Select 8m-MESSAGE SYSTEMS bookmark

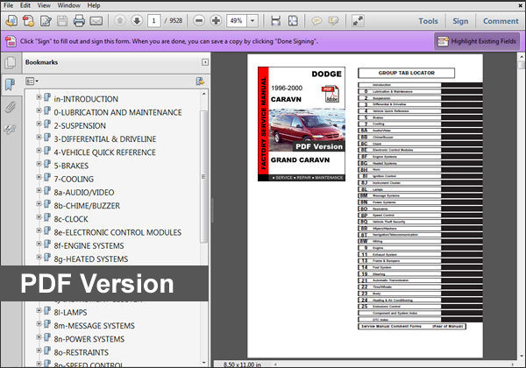(95, 326)
